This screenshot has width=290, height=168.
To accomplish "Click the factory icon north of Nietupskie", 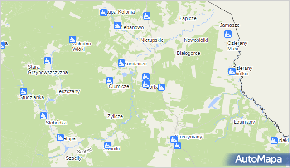I will pyautogui.click(x=147, y=16).
